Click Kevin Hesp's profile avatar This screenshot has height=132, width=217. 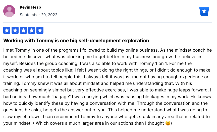(9, 11)
